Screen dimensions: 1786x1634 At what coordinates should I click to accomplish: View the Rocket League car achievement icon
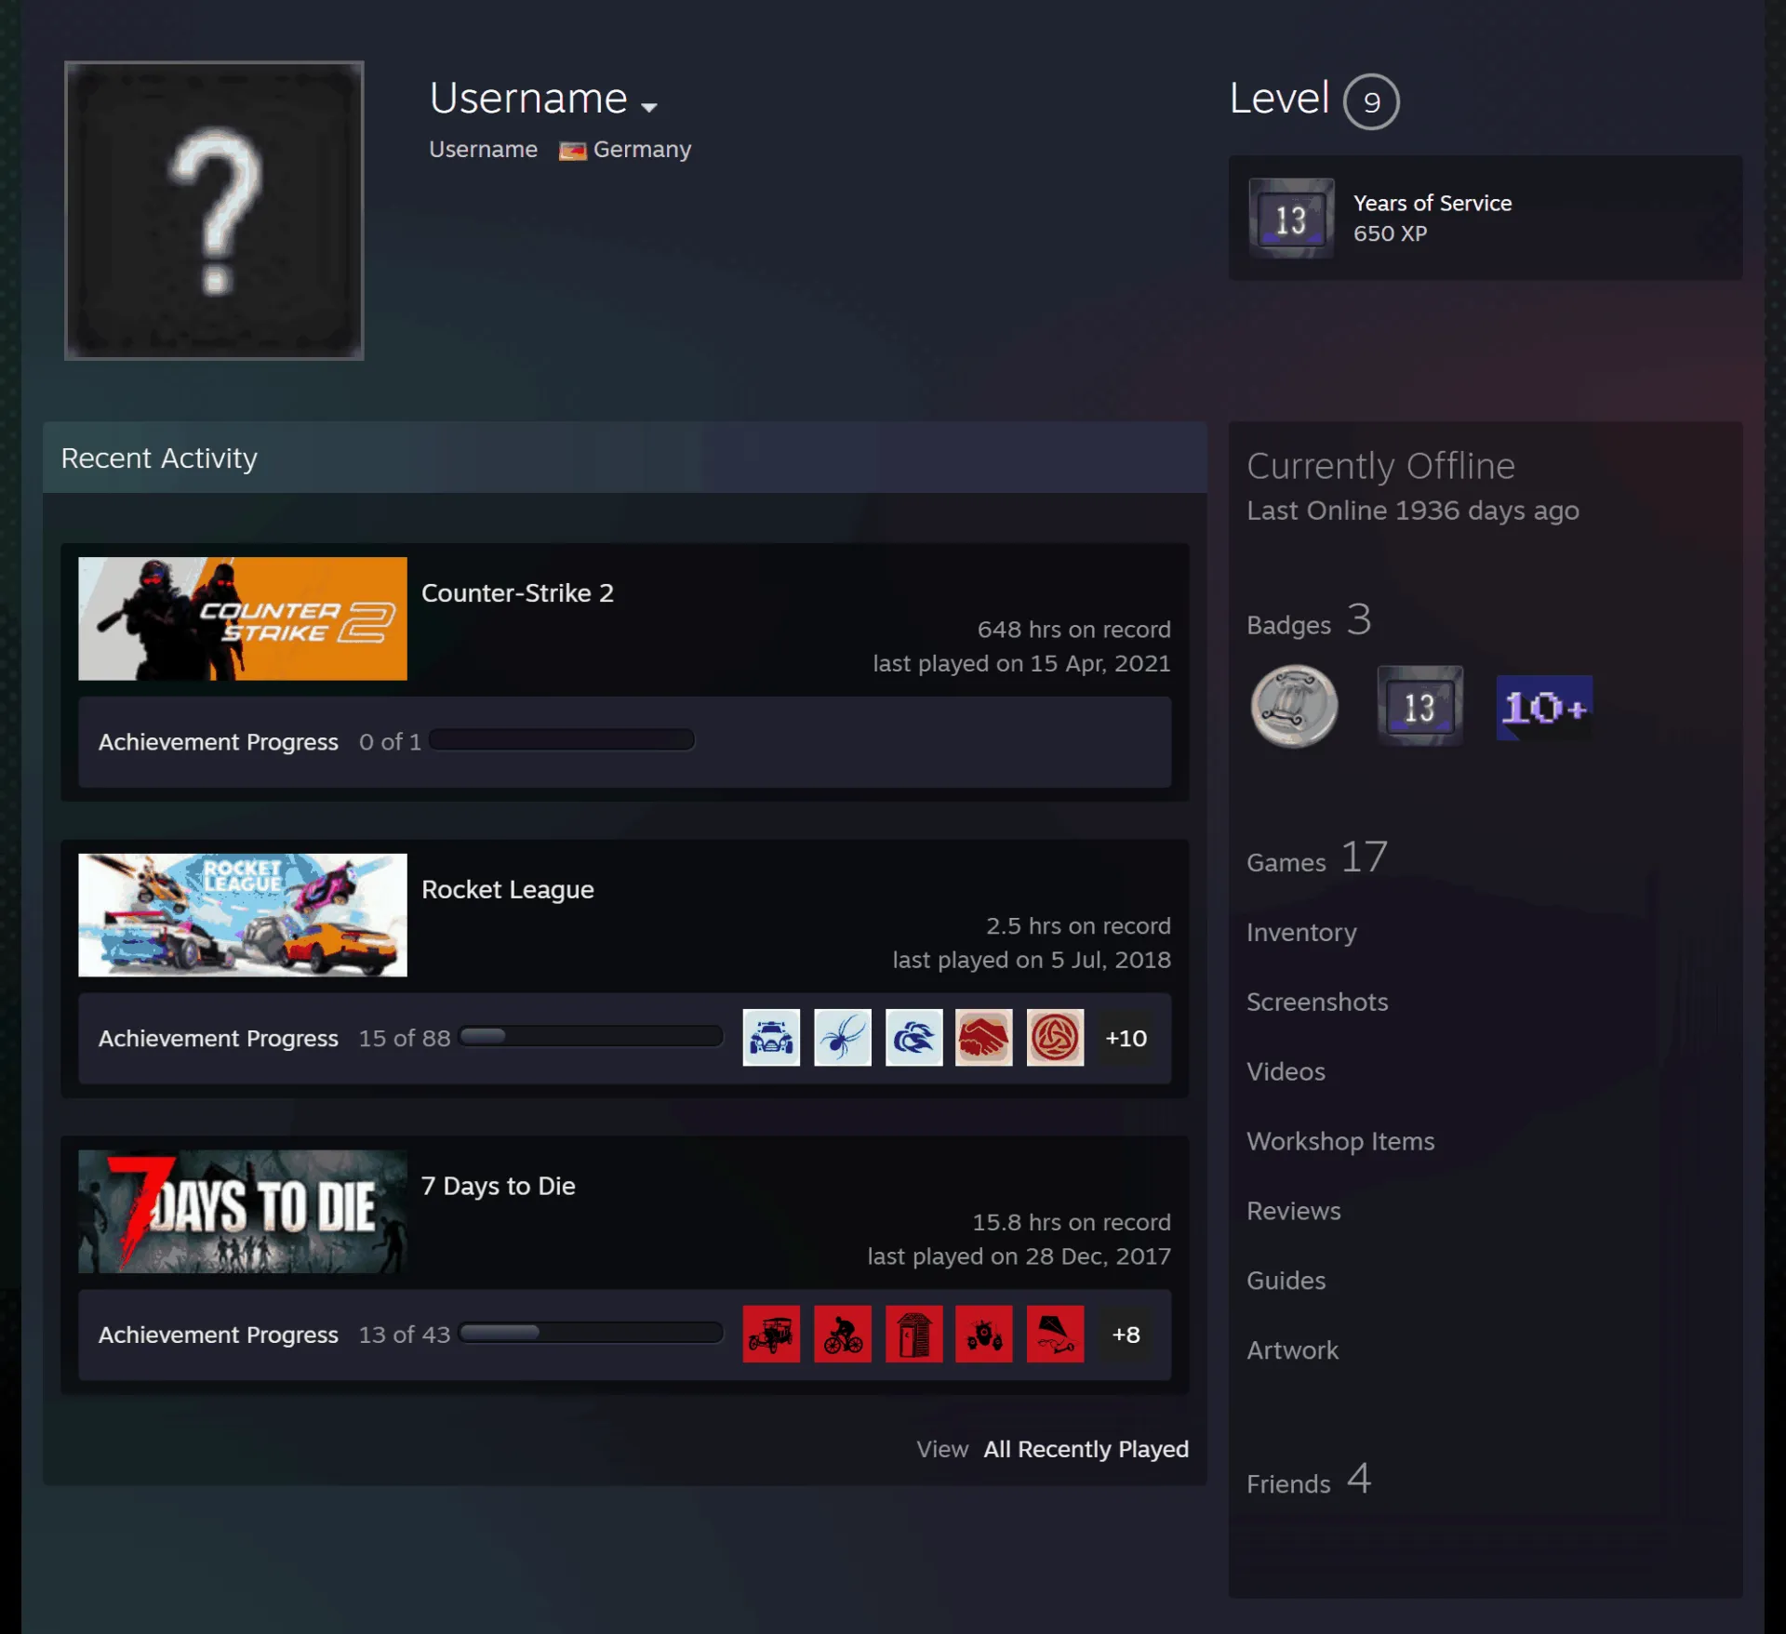pos(771,1037)
